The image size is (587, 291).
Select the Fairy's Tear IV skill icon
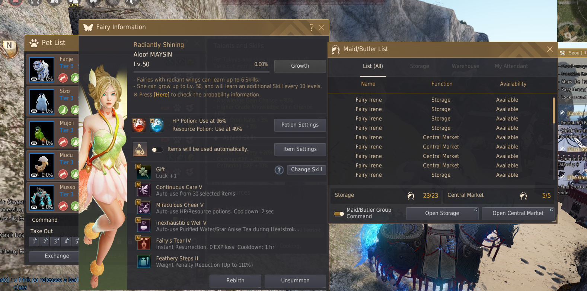[x=143, y=243]
